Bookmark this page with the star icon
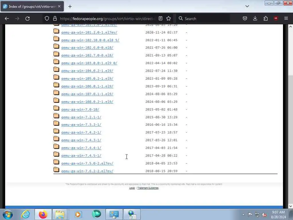The height and width of the screenshot is (220, 293). [169, 18]
